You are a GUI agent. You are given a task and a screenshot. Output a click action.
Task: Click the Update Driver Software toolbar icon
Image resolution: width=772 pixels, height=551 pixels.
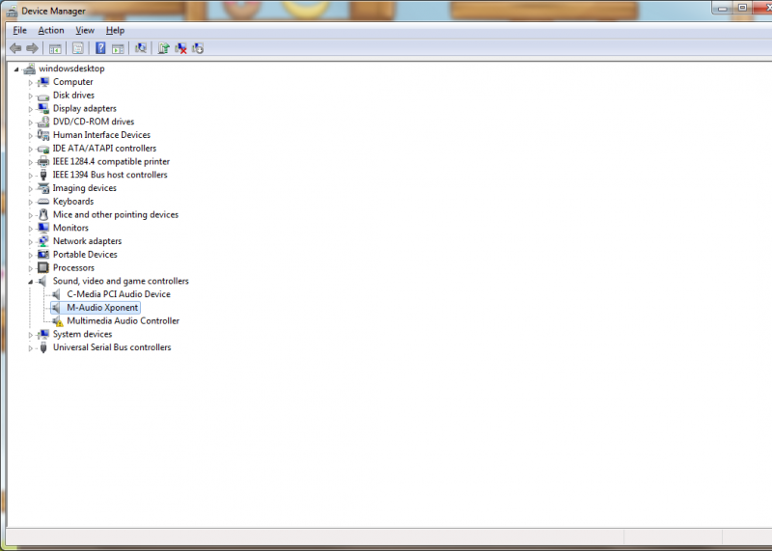click(163, 48)
